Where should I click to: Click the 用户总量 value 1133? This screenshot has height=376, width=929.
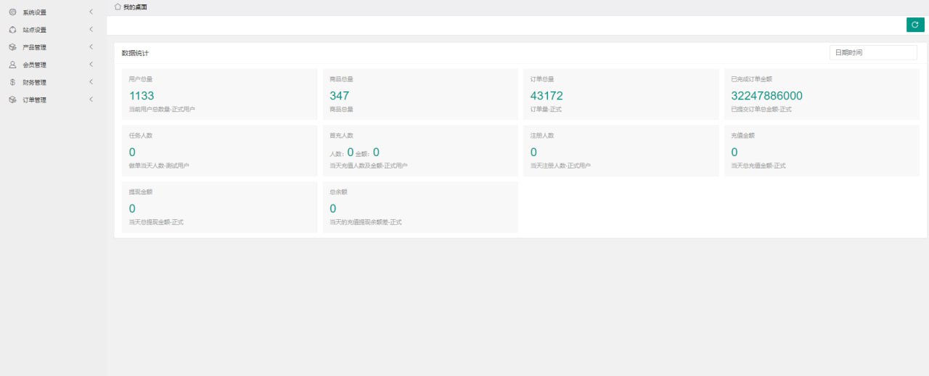pos(142,96)
